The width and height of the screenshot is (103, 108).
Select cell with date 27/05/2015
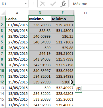[x=17, y=42]
